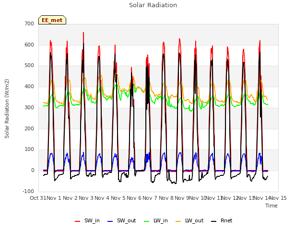Click the Solar Radiation chart title
The height and width of the screenshot is (230, 307).
[x=153, y=5]
